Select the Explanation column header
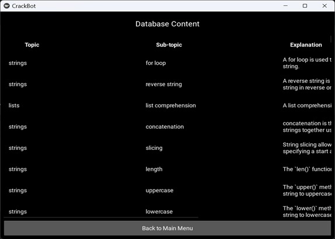This screenshot has width=335, height=239. 306,45
